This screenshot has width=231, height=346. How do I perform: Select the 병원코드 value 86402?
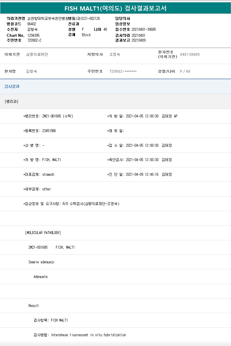32,24
